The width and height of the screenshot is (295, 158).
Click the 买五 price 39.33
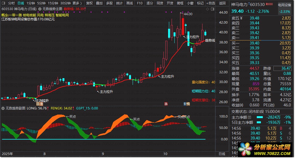pos(254,63)
